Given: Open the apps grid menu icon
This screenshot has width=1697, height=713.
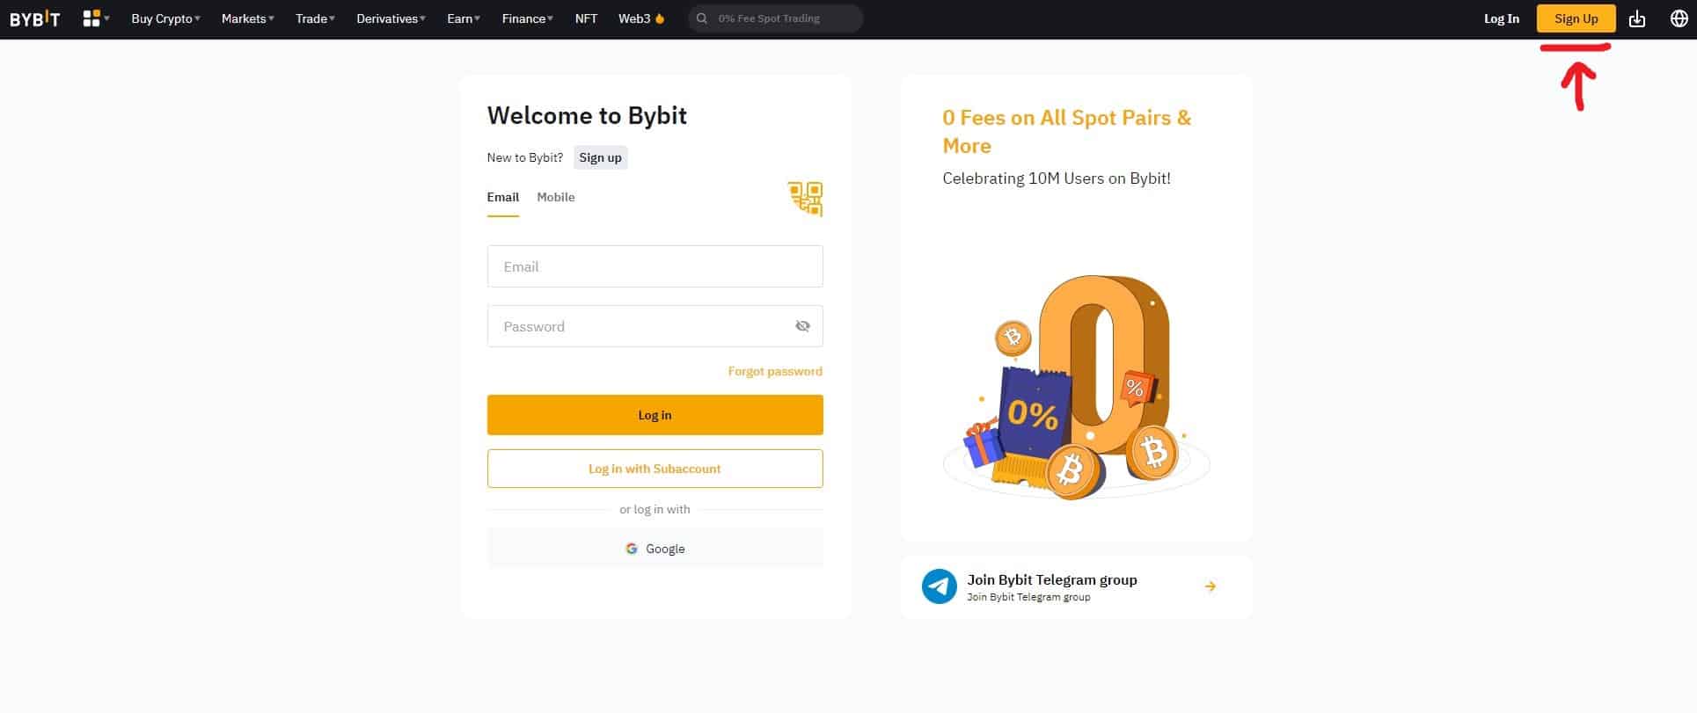Looking at the screenshot, I should click(x=91, y=18).
